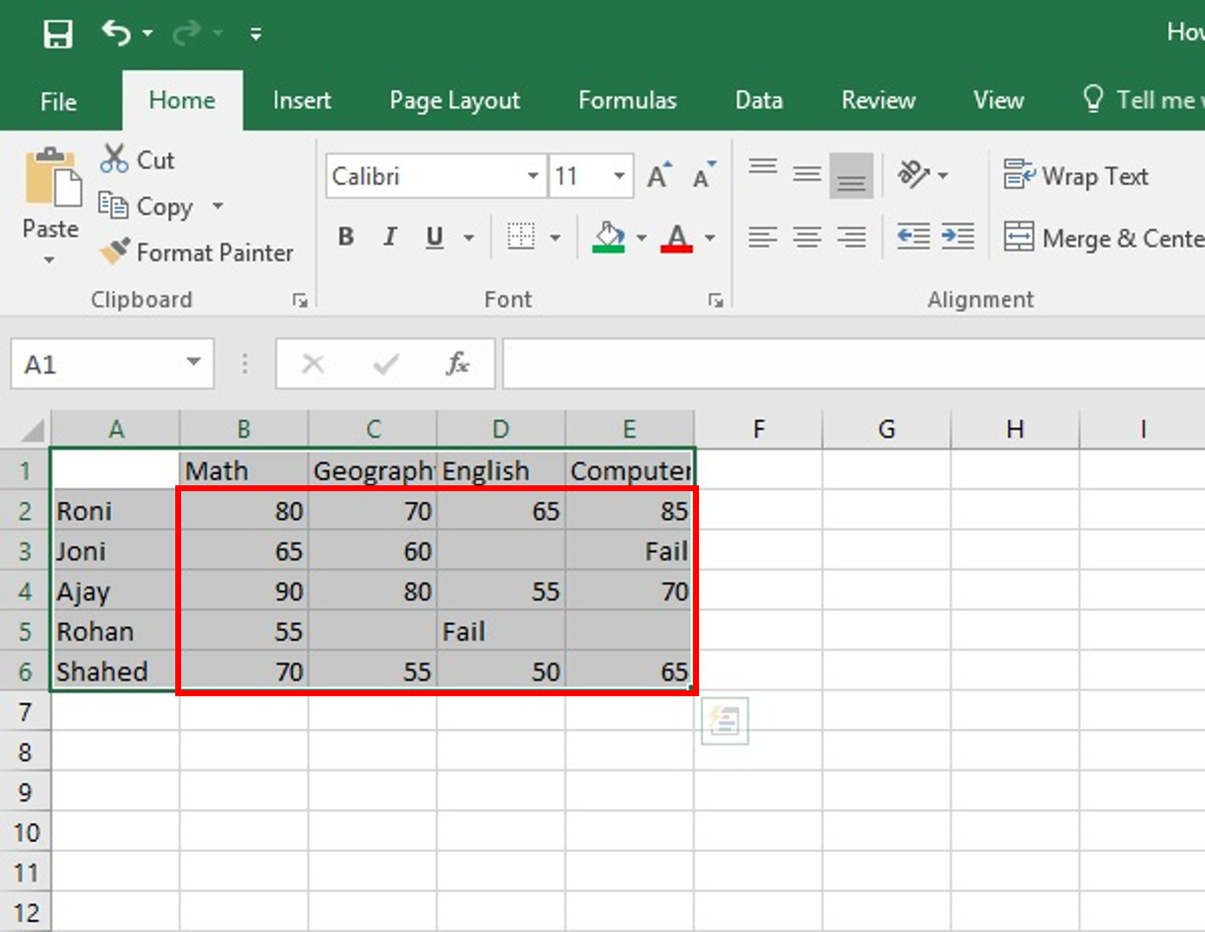Open Customize Quick Access Toolbar dropdown
The width and height of the screenshot is (1205, 932).
(255, 35)
